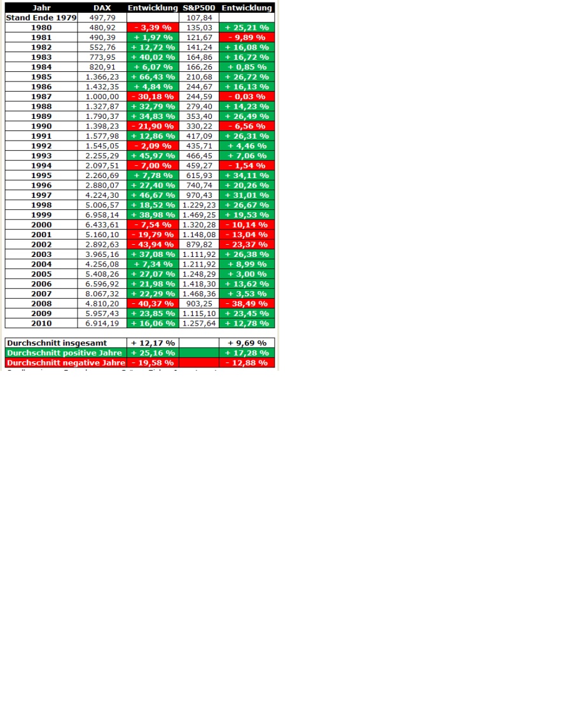This screenshot has width=566, height=716.
Task: Click the Jahr column header
Action: coord(41,8)
